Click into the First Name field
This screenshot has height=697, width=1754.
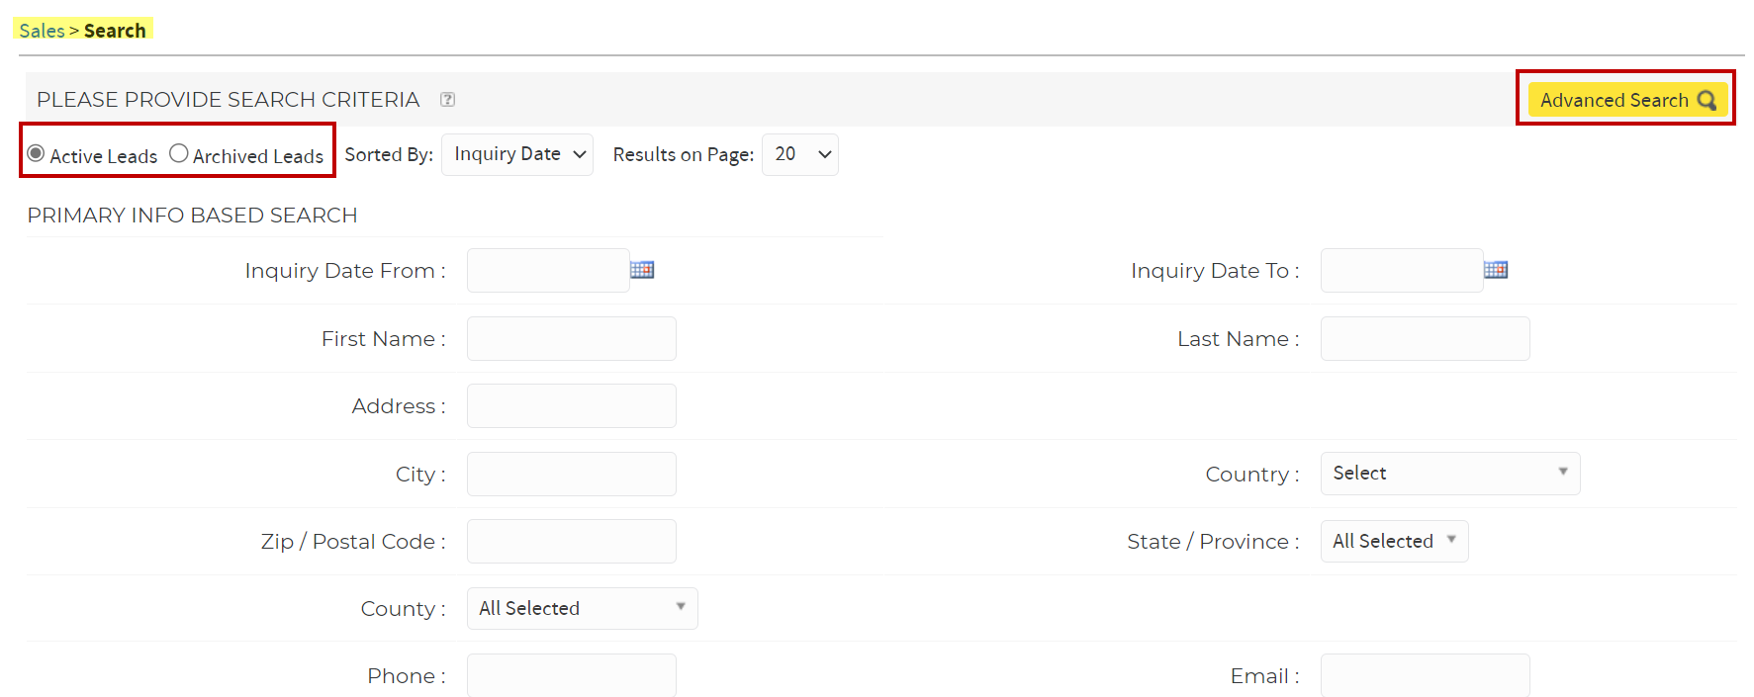(x=572, y=338)
